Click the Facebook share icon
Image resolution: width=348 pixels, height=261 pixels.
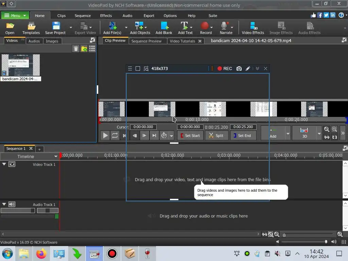click(320, 15)
